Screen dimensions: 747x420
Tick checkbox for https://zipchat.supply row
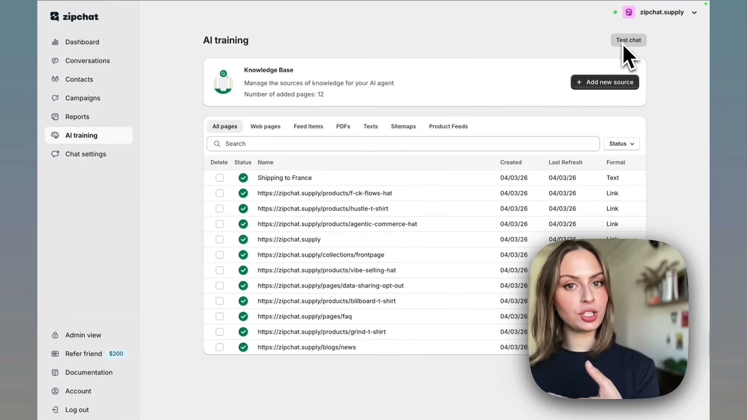point(220,240)
